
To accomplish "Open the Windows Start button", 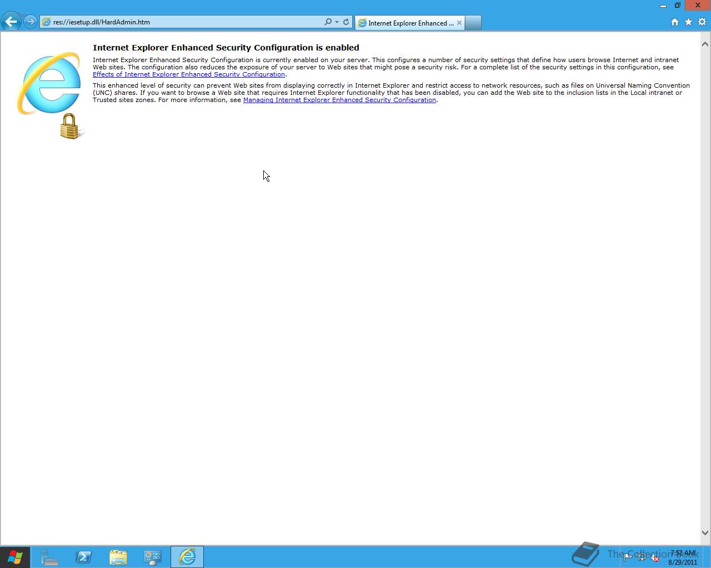I will [15, 557].
